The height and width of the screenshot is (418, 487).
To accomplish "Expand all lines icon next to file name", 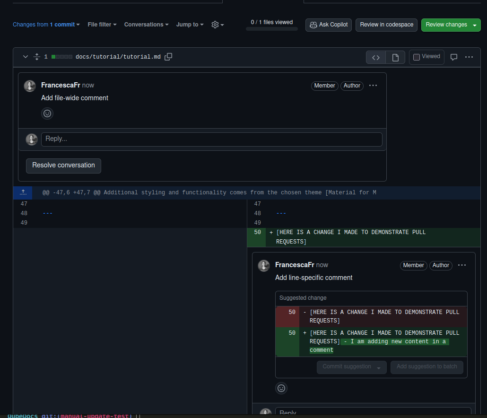I will 37,57.
